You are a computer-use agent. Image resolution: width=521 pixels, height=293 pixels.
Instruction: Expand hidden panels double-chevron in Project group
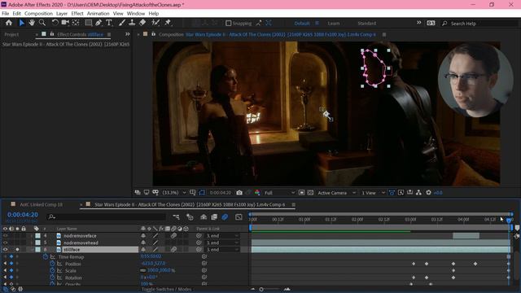coord(127,34)
